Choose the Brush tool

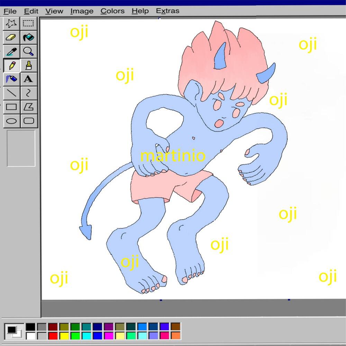point(29,65)
